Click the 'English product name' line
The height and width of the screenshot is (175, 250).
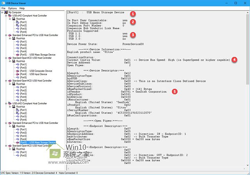click(x=91, y=52)
